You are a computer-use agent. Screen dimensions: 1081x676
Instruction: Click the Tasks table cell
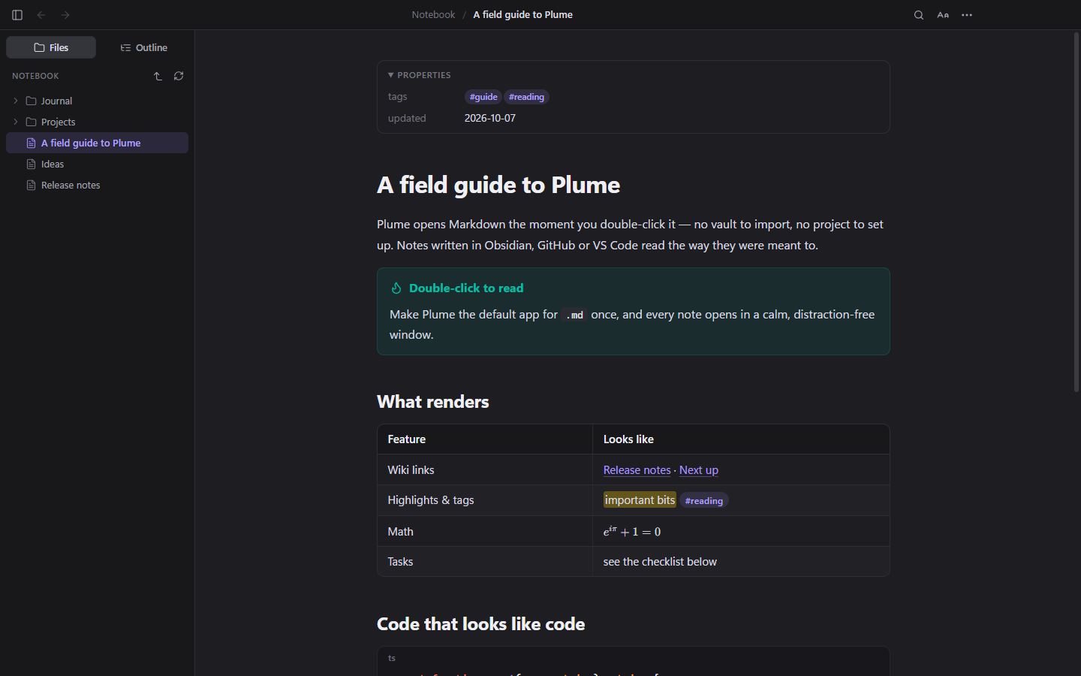point(485,562)
